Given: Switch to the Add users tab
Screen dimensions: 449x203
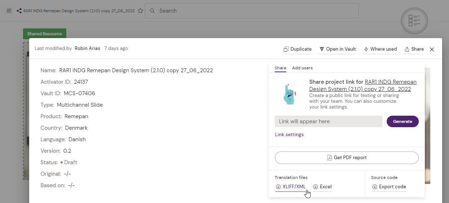Looking at the screenshot, I should 302,68.
